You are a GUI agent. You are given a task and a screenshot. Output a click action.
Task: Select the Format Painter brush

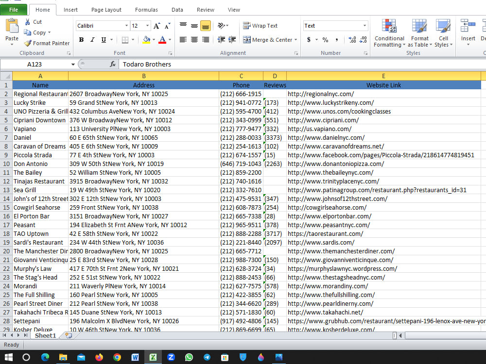28,43
